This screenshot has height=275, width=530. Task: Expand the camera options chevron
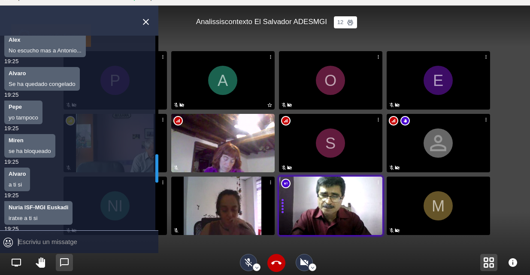(x=312, y=267)
